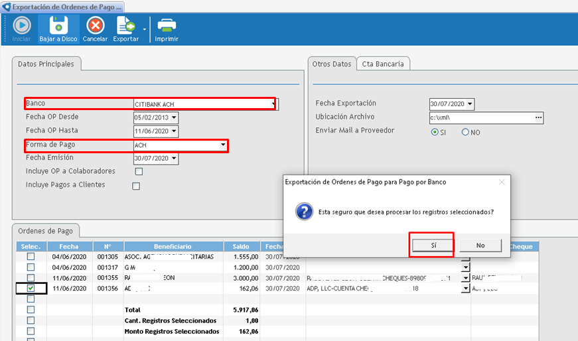Click the blue question mark dialog icon
Viewport: 578px width, 341px height.
(303, 212)
